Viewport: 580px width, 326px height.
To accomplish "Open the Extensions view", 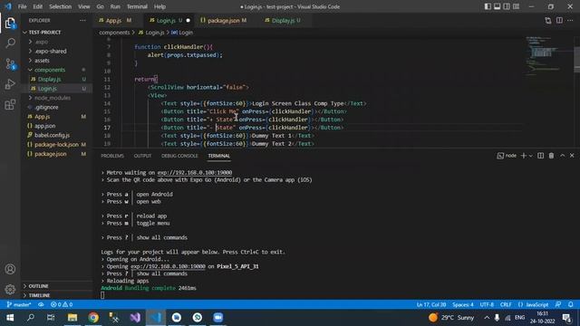I will [10, 105].
